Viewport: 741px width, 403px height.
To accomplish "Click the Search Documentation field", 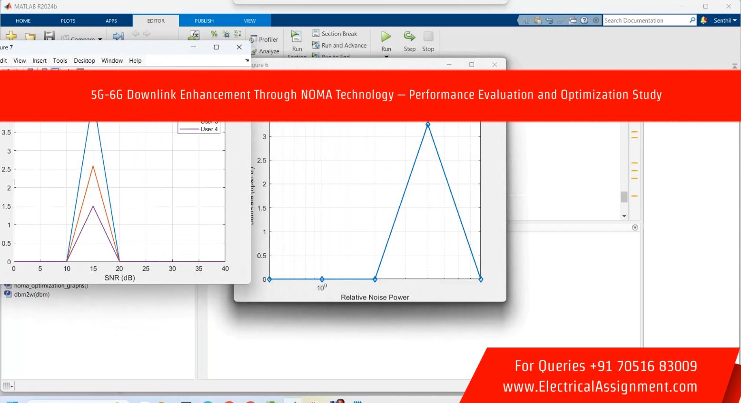I will pyautogui.click(x=645, y=20).
